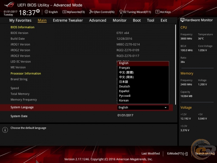Click the ROG logo in header
The height and width of the screenshot is (163, 217).
[x=9, y=4]
